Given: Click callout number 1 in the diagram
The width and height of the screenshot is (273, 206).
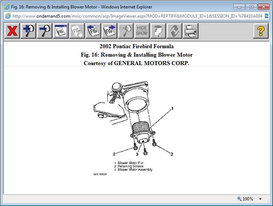Looking at the screenshot, I should pyautogui.click(x=172, y=109).
